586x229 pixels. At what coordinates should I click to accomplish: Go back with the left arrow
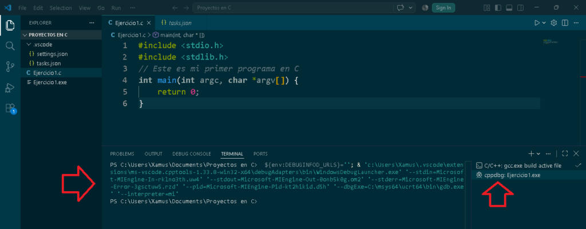pos(175,7)
